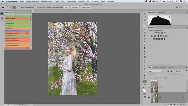
Task: Add a Curves adjustment
Action: [x=159, y=33]
